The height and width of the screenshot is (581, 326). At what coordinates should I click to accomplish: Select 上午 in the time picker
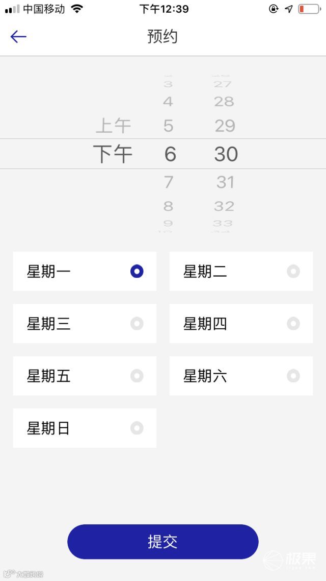[114, 125]
